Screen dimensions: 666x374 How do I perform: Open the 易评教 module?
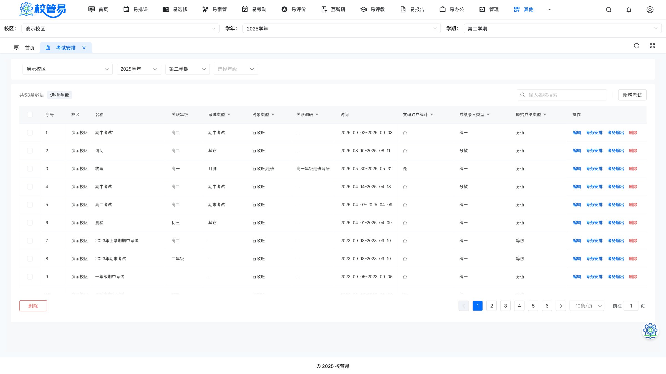[x=373, y=9]
